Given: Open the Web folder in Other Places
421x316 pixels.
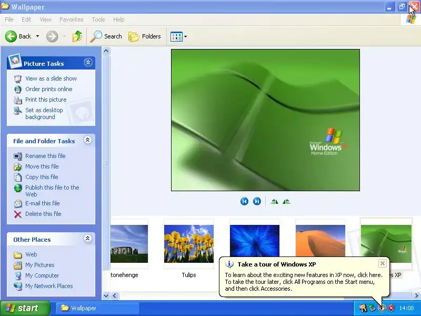Looking at the screenshot, I should click(31, 254).
